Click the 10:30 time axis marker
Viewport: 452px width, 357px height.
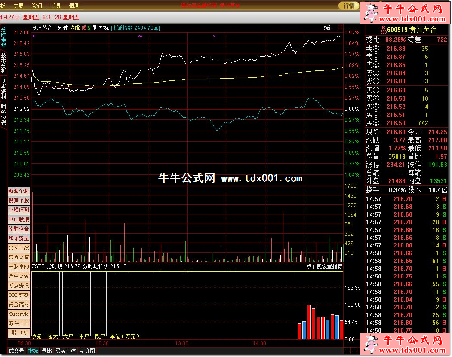[102, 343]
